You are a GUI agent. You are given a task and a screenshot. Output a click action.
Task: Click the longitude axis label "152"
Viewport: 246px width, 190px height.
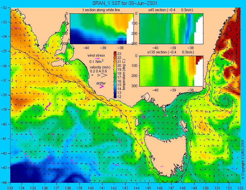(229, 188)
